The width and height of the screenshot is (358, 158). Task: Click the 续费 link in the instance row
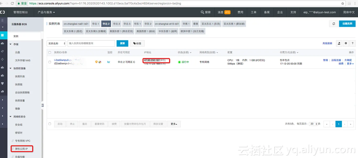pyautogui.click(x=341, y=64)
